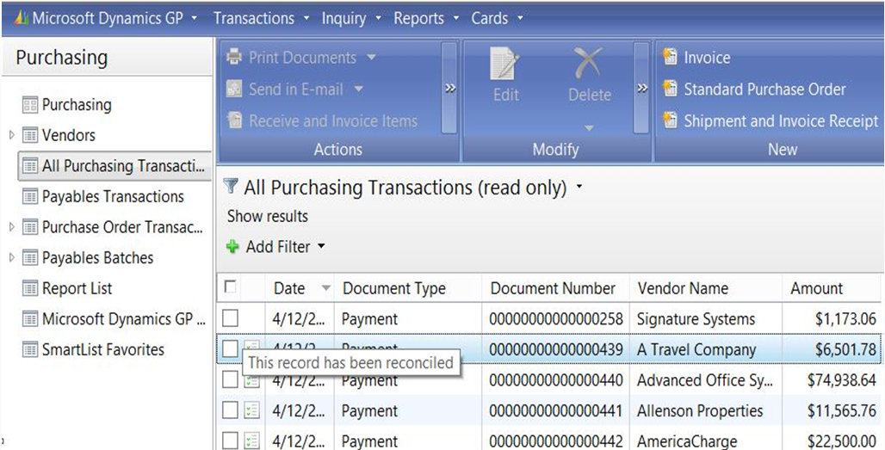Click the amount $22,500.00
The image size is (885, 450).
(x=842, y=441)
